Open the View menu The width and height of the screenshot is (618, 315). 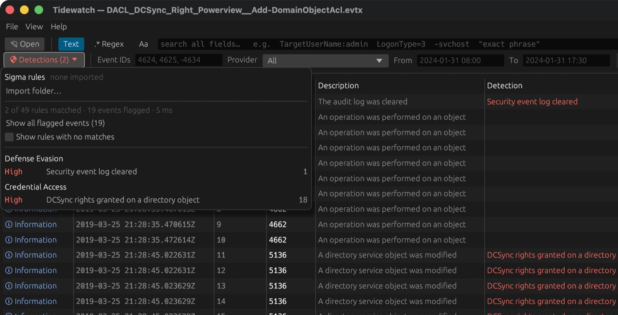point(34,27)
